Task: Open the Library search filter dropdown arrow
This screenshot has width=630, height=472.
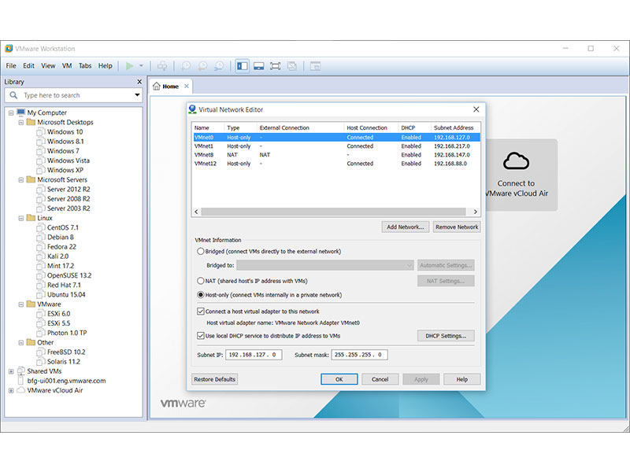Action: pyautogui.click(x=137, y=95)
